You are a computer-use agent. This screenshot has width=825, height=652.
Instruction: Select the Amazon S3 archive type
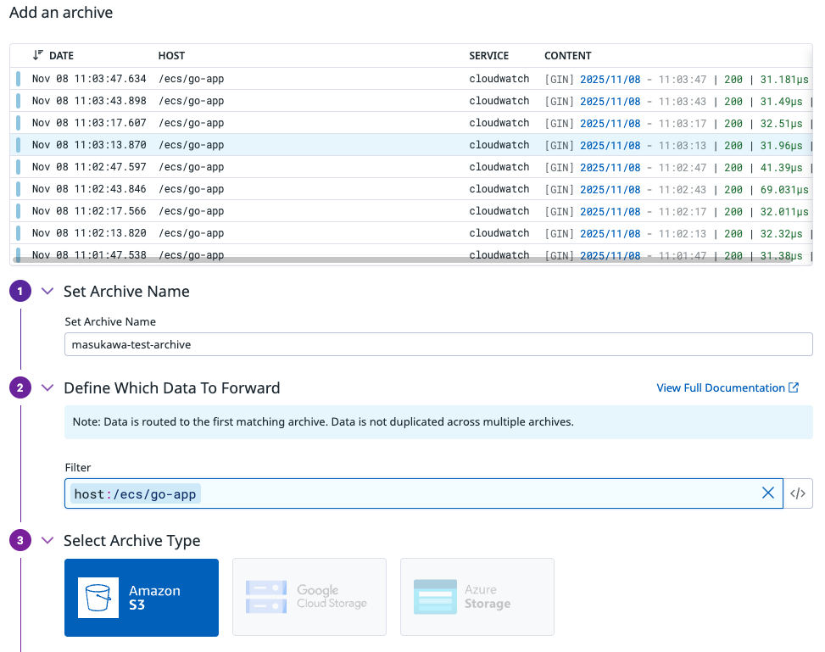tap(142, 597)
